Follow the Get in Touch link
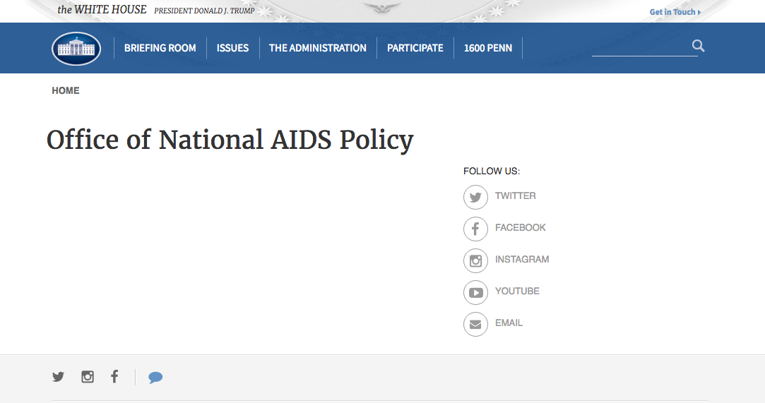Viewport: 765px width, 403px height. (675, 12)
